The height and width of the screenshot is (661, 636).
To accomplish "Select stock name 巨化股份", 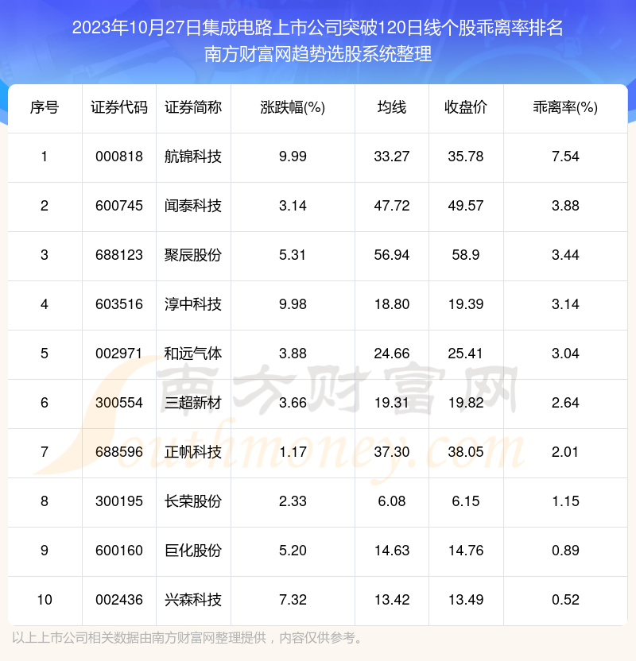I will (x=193, y=551).
